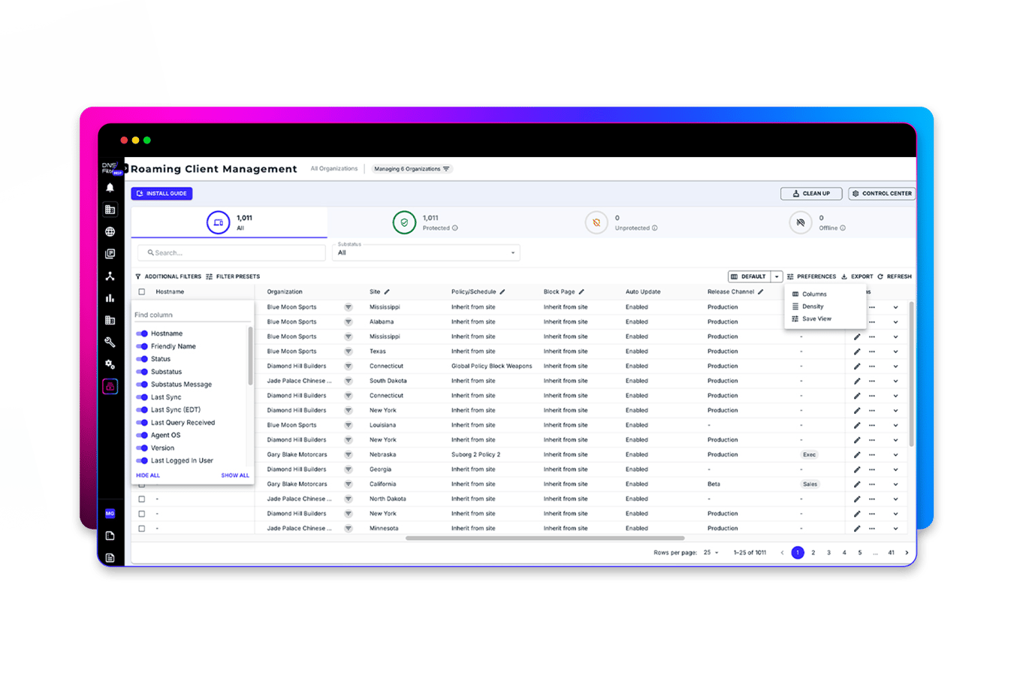Toggle the Last Logged In User switch
Viewport: 1014px width, 676px height.
point(142,461)
